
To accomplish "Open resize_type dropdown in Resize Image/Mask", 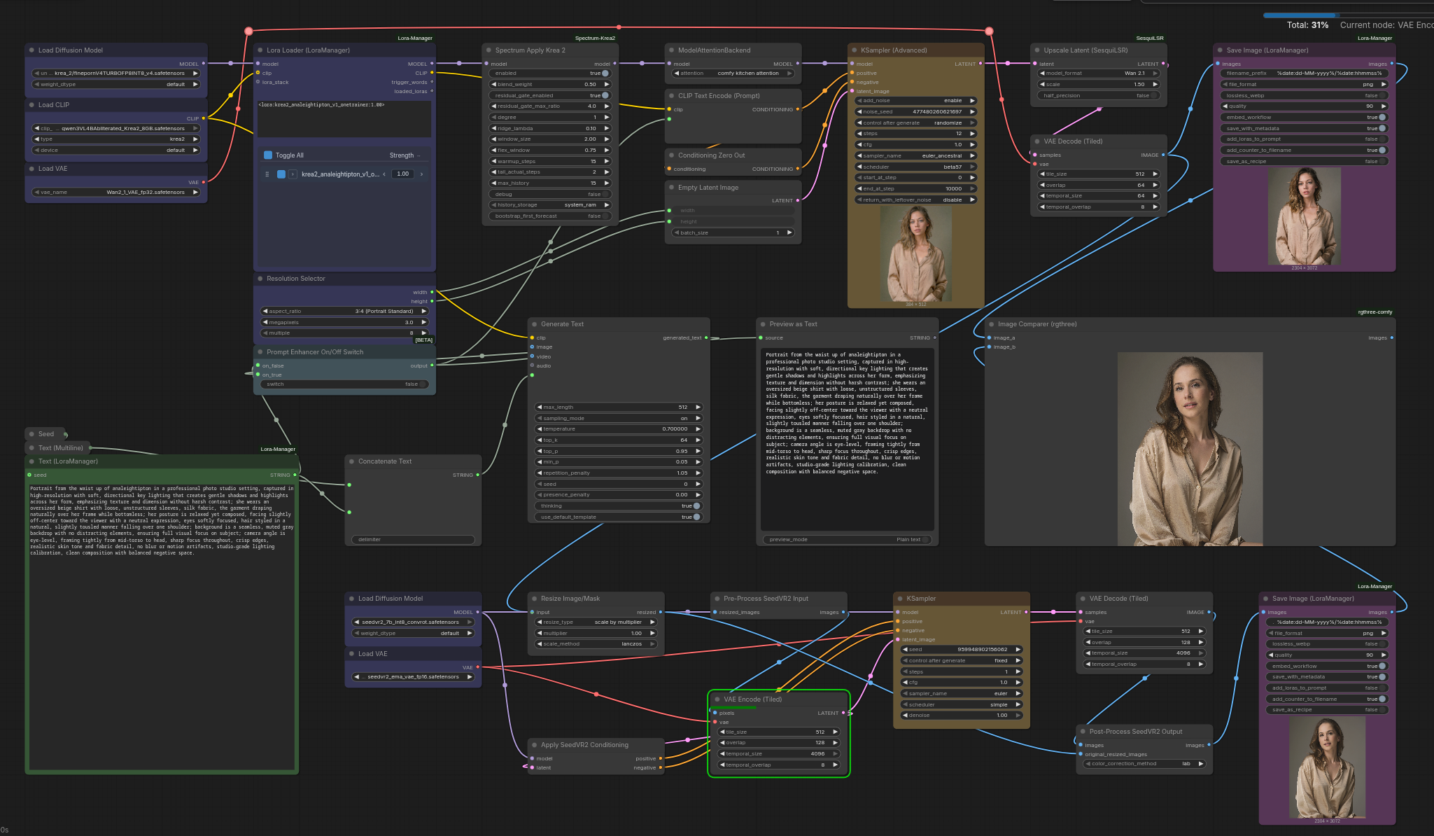I will click(x=596, y=622).
